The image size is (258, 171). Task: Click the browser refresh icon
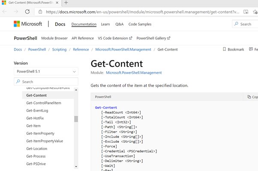[27, 12]
